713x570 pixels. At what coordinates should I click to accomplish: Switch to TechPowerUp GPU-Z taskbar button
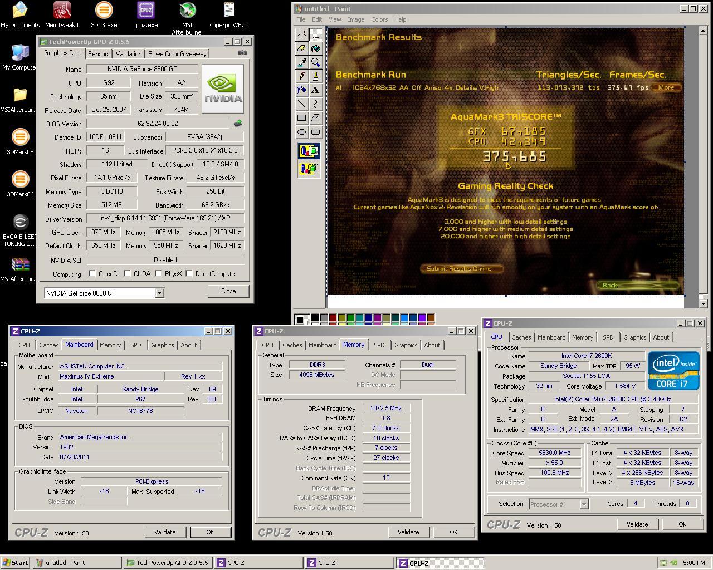coord(168,563)
